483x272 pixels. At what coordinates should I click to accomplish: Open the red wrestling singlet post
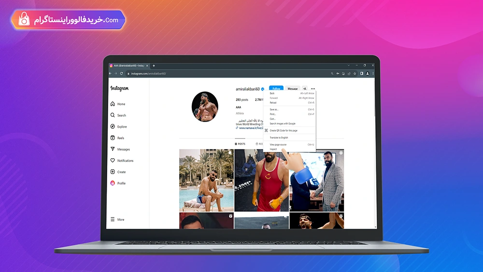click(x=261, y=180)
